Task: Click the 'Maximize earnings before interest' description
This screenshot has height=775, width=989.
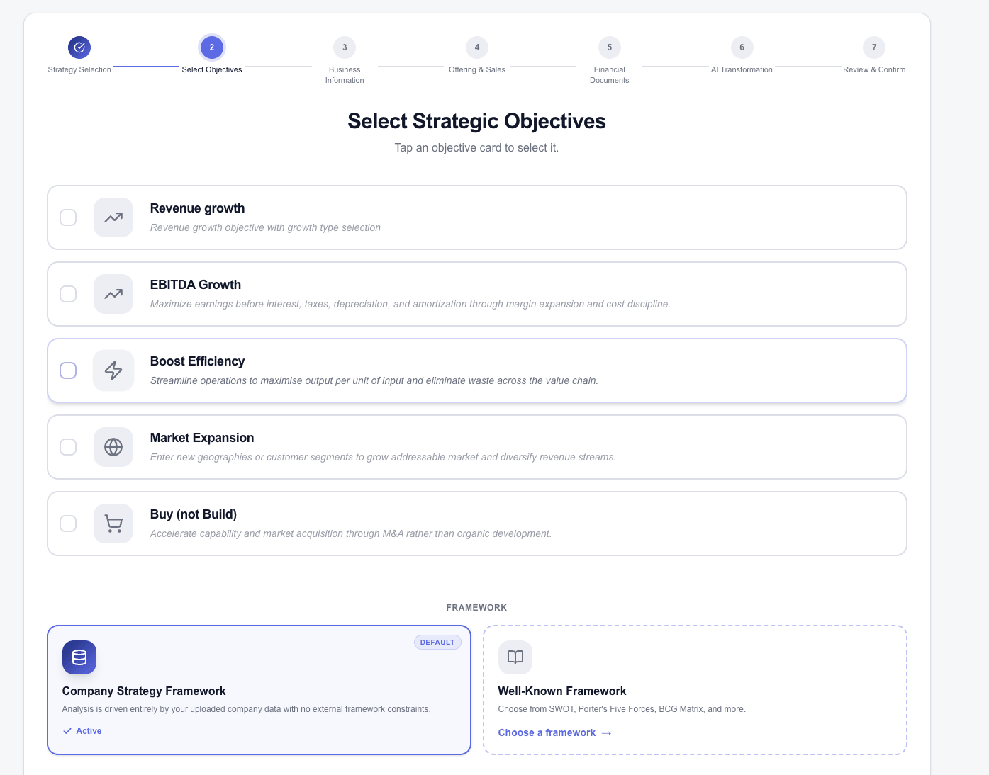Action: coord(410,304)
